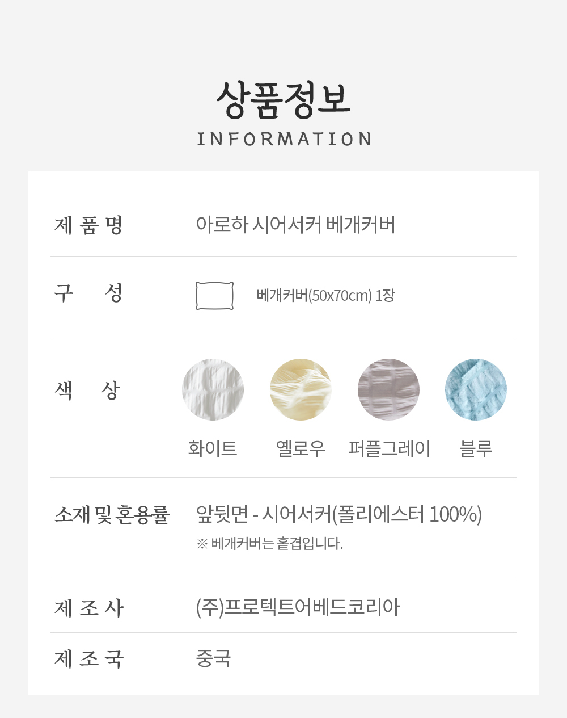Viewport: 567px width, 718px height.
Task: Select the yellow (옐로우) fabric swatch
Action: coord(301,389)
